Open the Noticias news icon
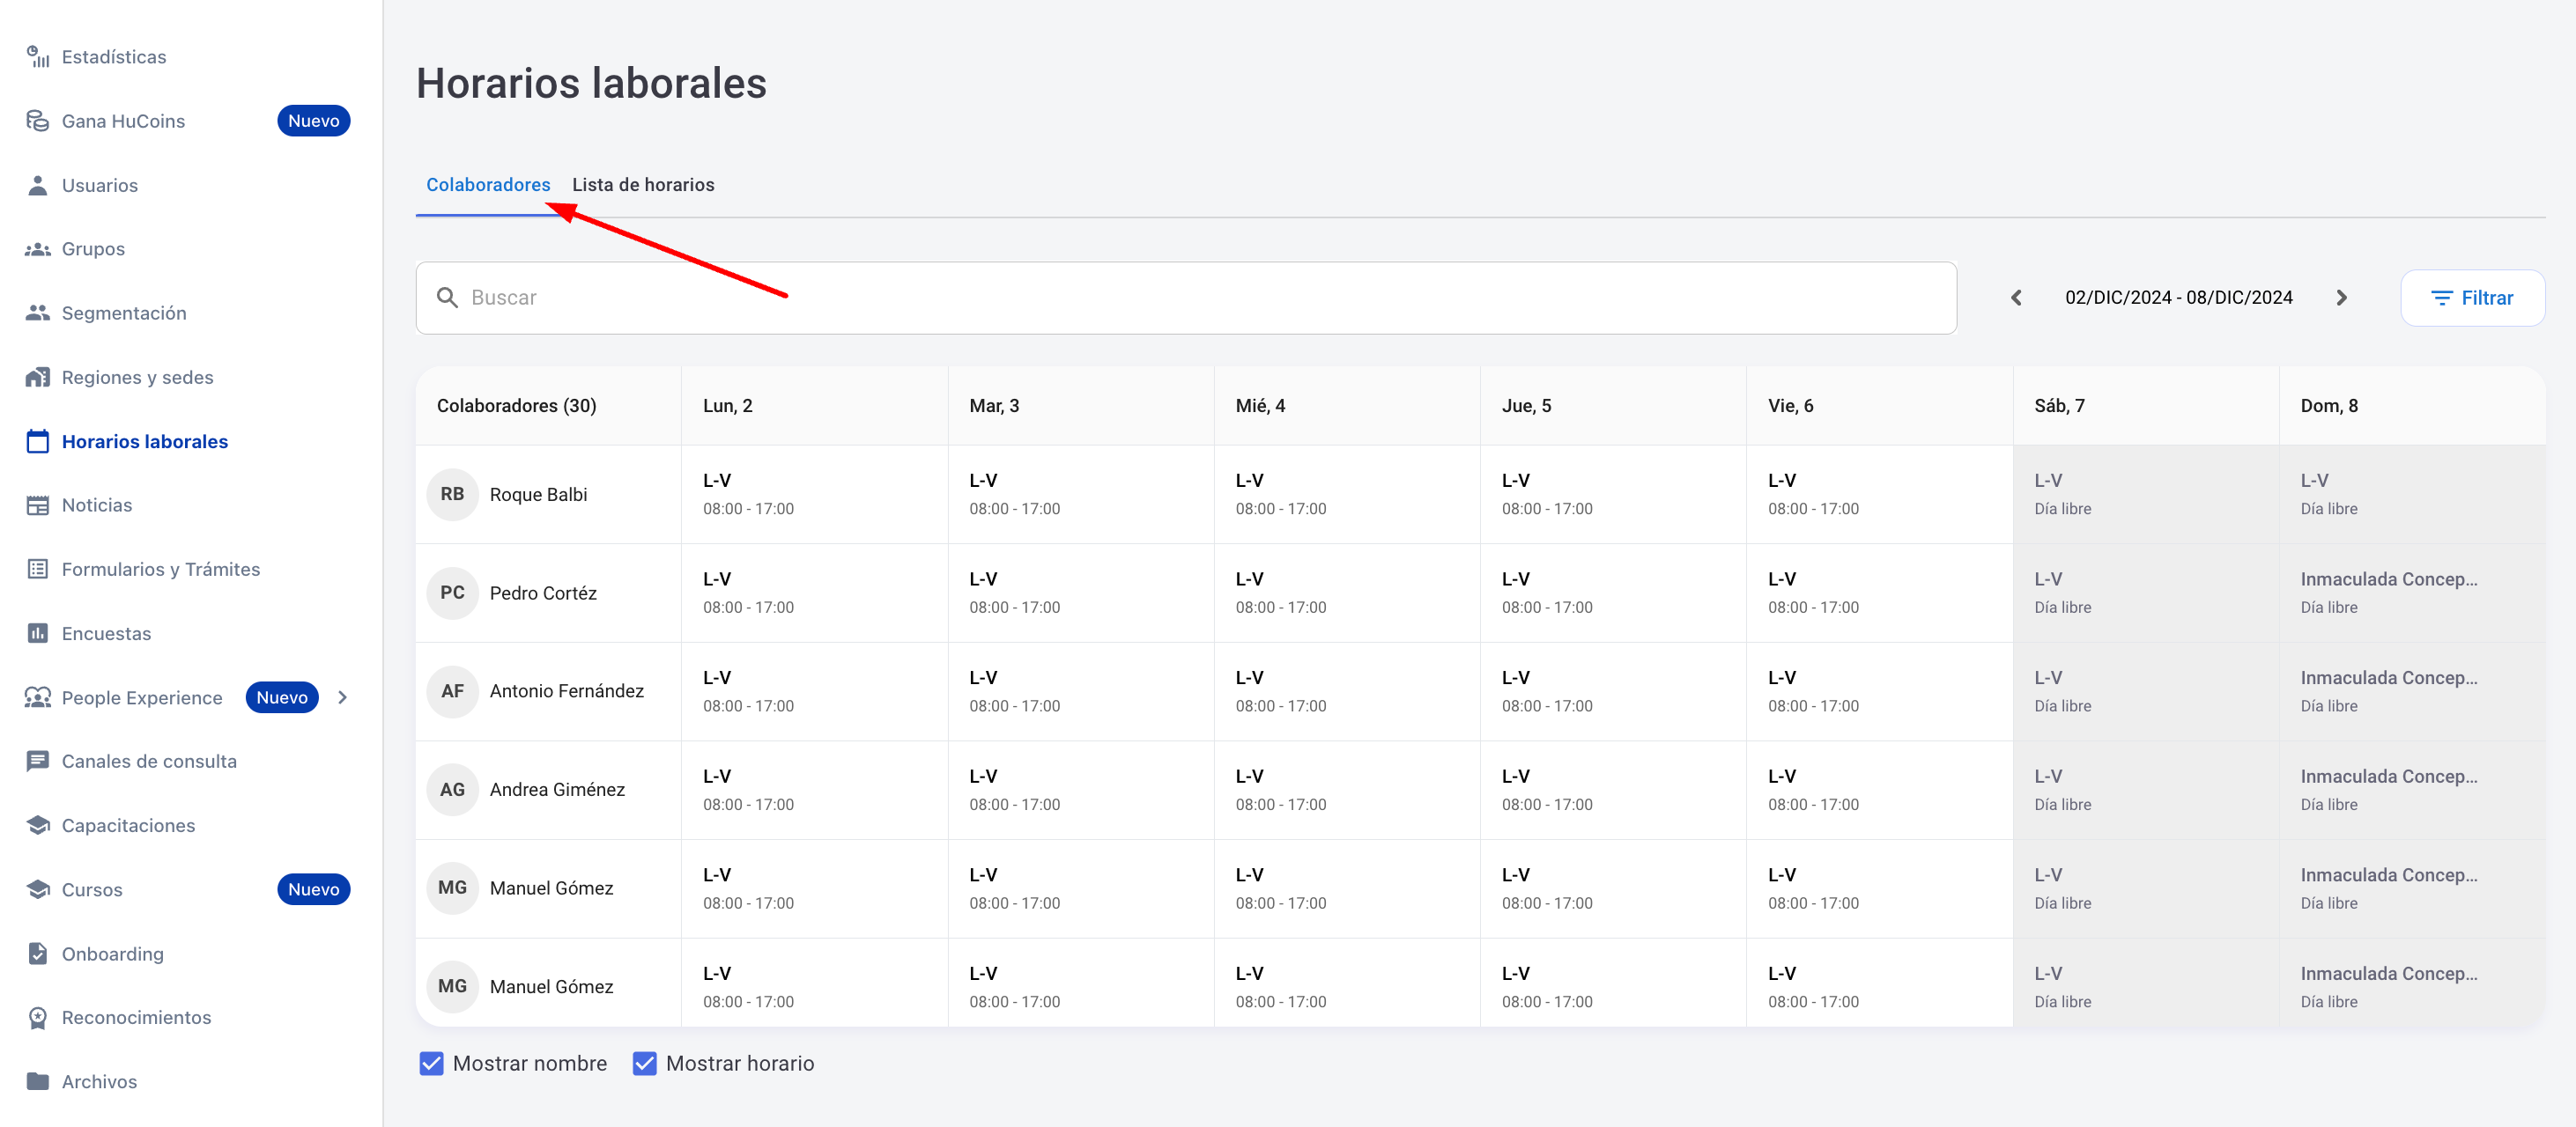 pos(38,505)
